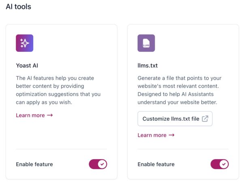
Task: Click the checkmark knob on llms.txt toggle
Action: point(224,164)
